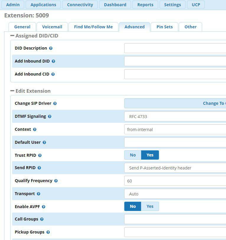Select Yes for Trust RPID

[x=150, y=155]
